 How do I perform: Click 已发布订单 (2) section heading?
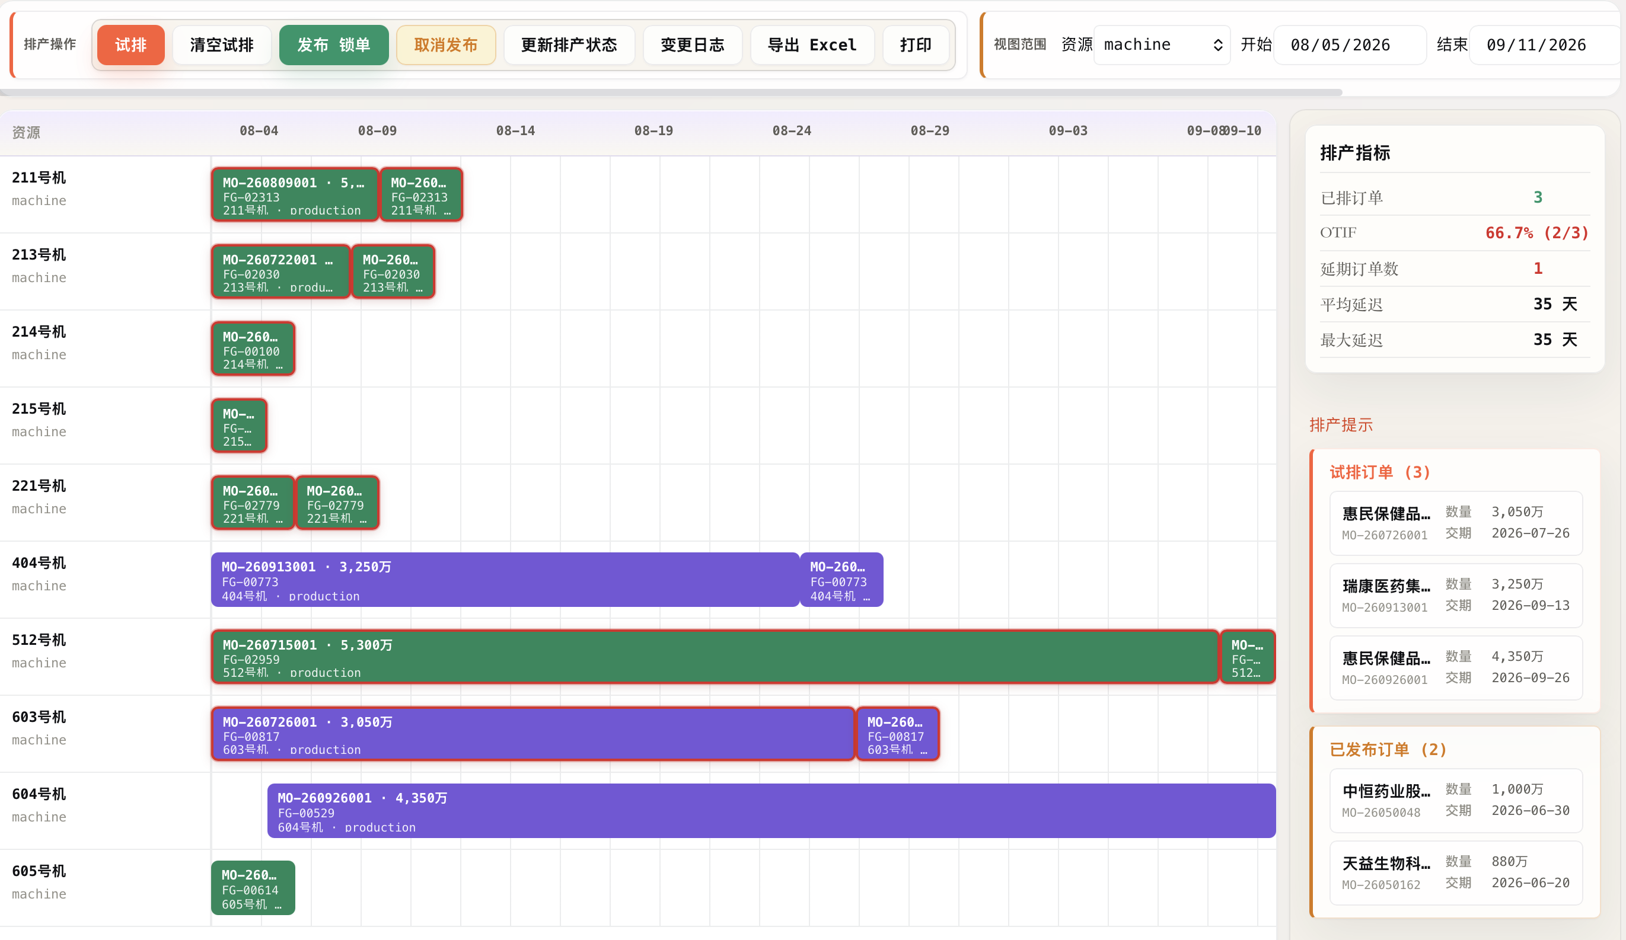coord(1389,749)
